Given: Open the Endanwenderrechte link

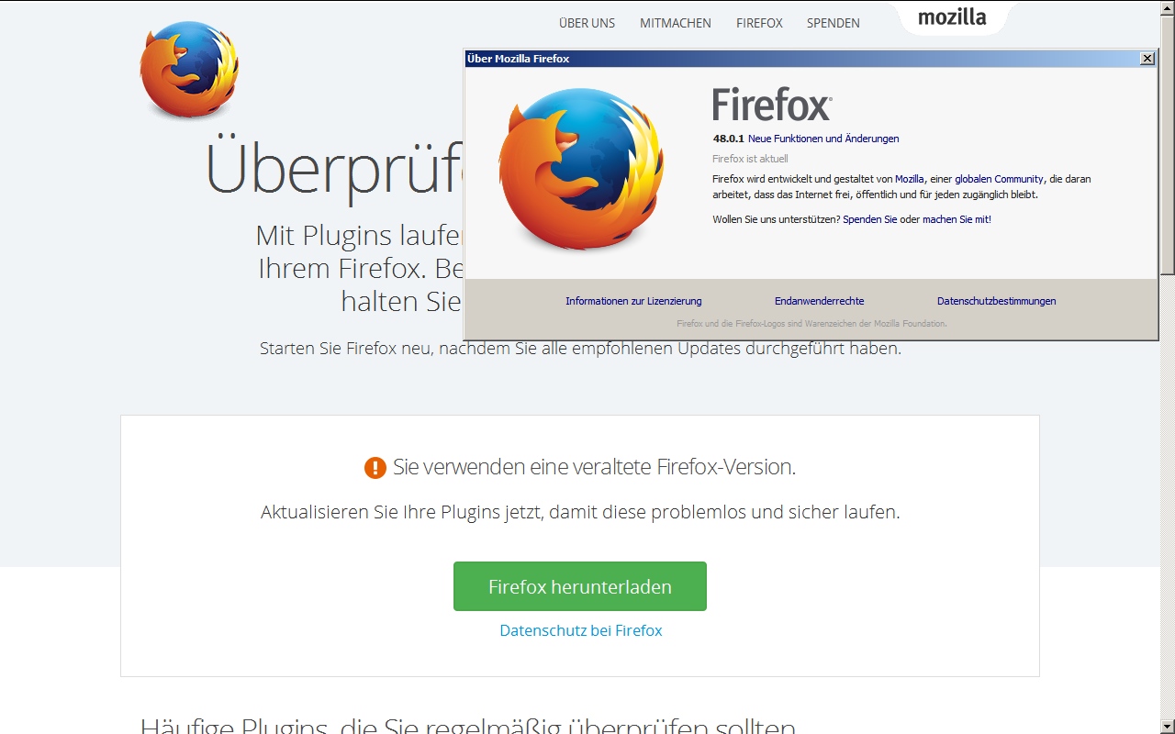Looking at the screenshot, I should pyautogui.click(x=819, y=301).
